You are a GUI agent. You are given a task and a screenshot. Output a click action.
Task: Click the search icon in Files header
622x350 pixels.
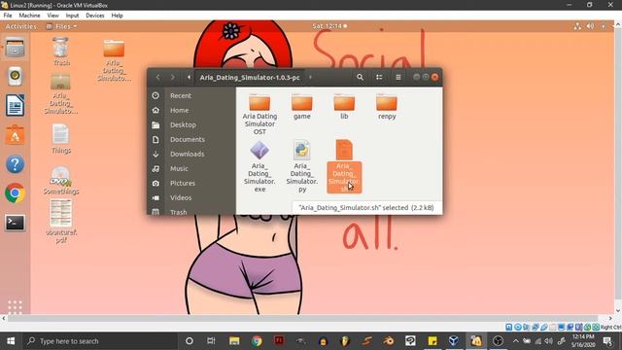[360, 78]
